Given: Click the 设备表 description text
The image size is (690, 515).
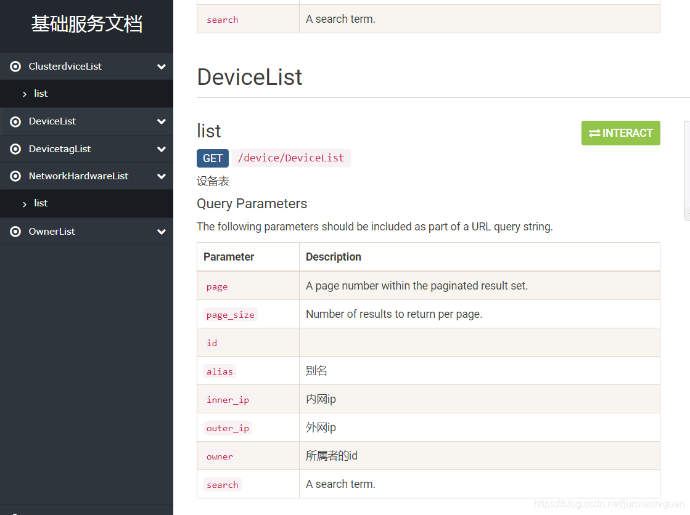Looking at the screenshot, I should (x=213, y=181).
